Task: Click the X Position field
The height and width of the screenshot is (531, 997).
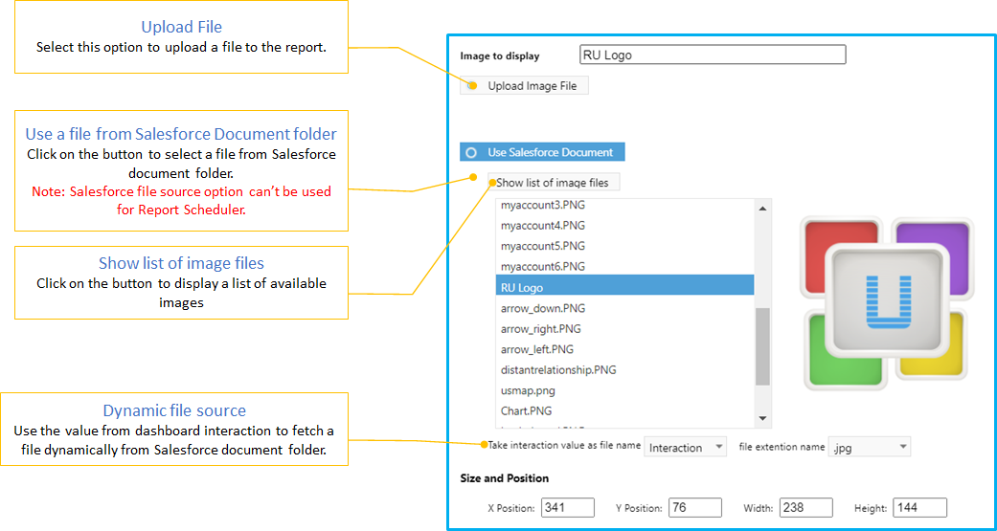Action: (x=568, y=507)
